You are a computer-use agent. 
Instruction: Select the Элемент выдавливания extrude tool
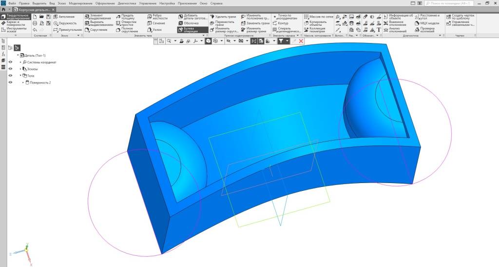[x=97, y=17]
